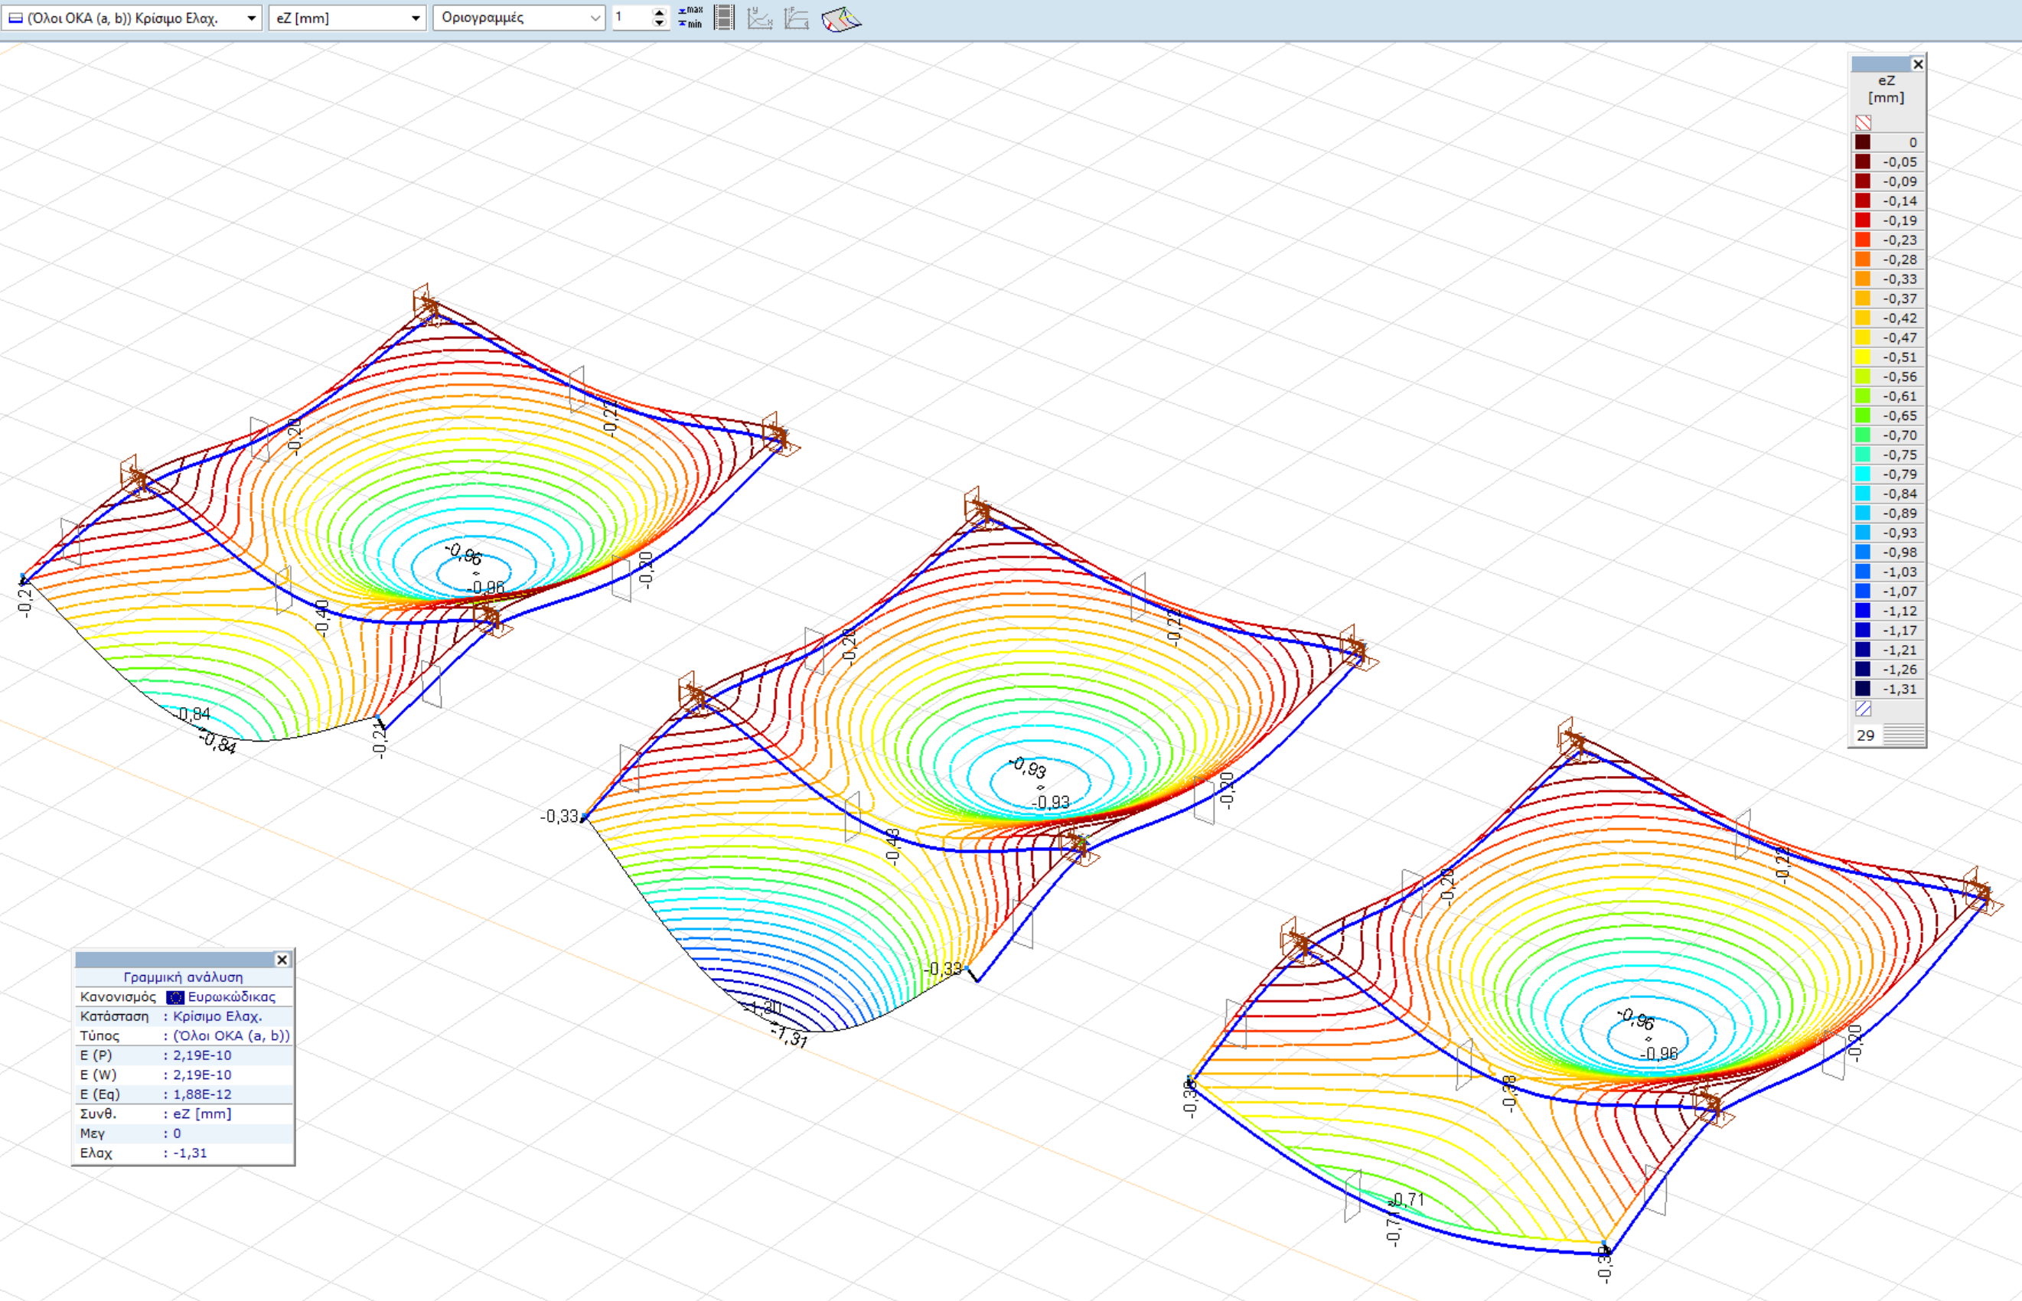Click the legend value -0,05
Viewport: 2022px width, 1301px height.
tap(1900, 162)
